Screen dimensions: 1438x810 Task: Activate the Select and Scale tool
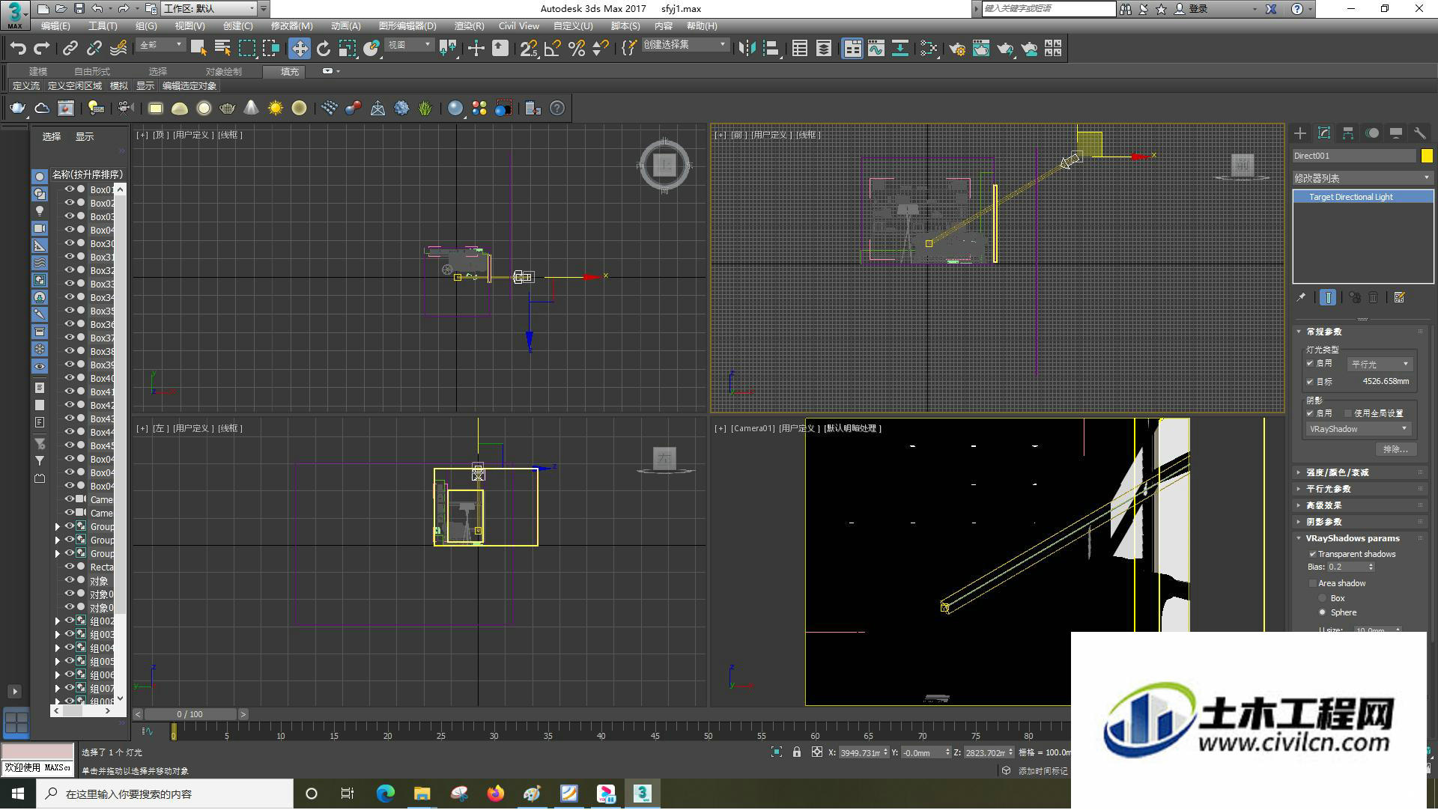(x=348, y=49)
